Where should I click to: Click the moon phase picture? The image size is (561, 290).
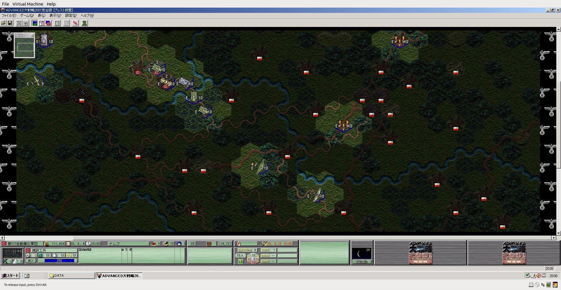click(362, 254)
